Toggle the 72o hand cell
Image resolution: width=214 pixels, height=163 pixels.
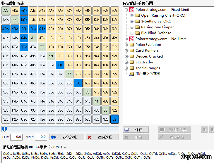point(69,119)
